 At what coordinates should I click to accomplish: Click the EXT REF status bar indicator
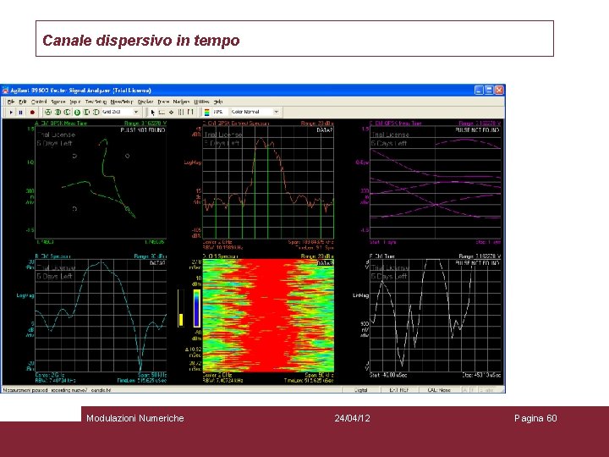tap(399, 390)
